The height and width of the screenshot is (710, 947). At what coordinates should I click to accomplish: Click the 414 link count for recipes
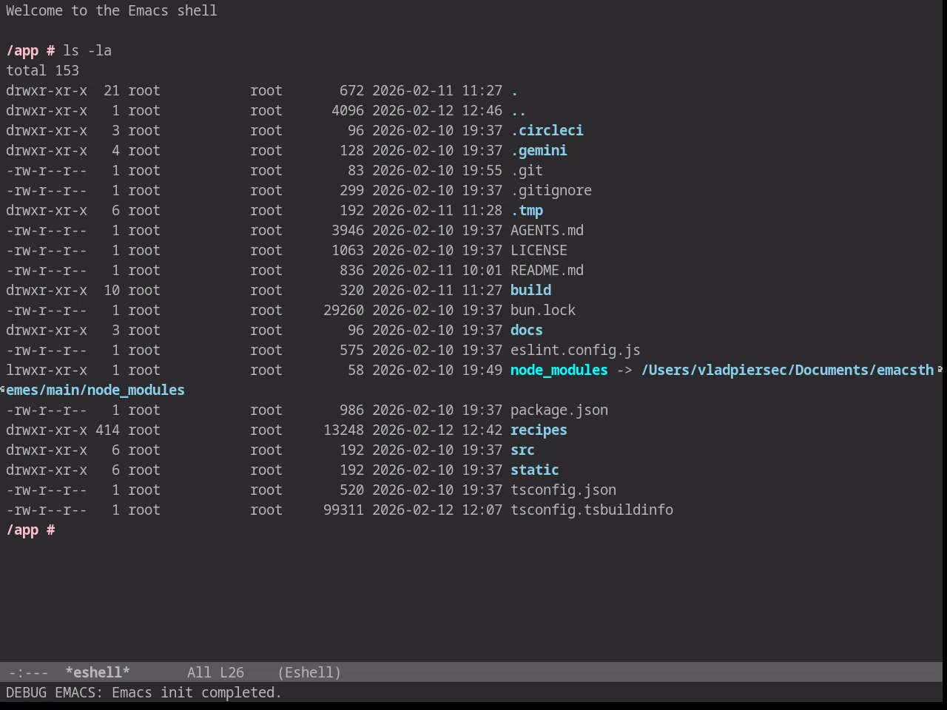pyautogui.click(x=107, y=430)
